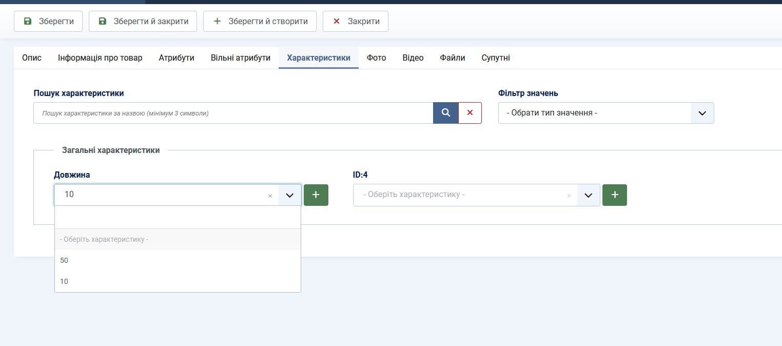The width and height of the screenshot is (782, 346).
Task: Open the Фото tab
Action: [376, 58]
